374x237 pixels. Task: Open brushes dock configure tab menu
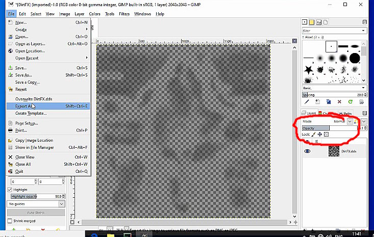365,22
